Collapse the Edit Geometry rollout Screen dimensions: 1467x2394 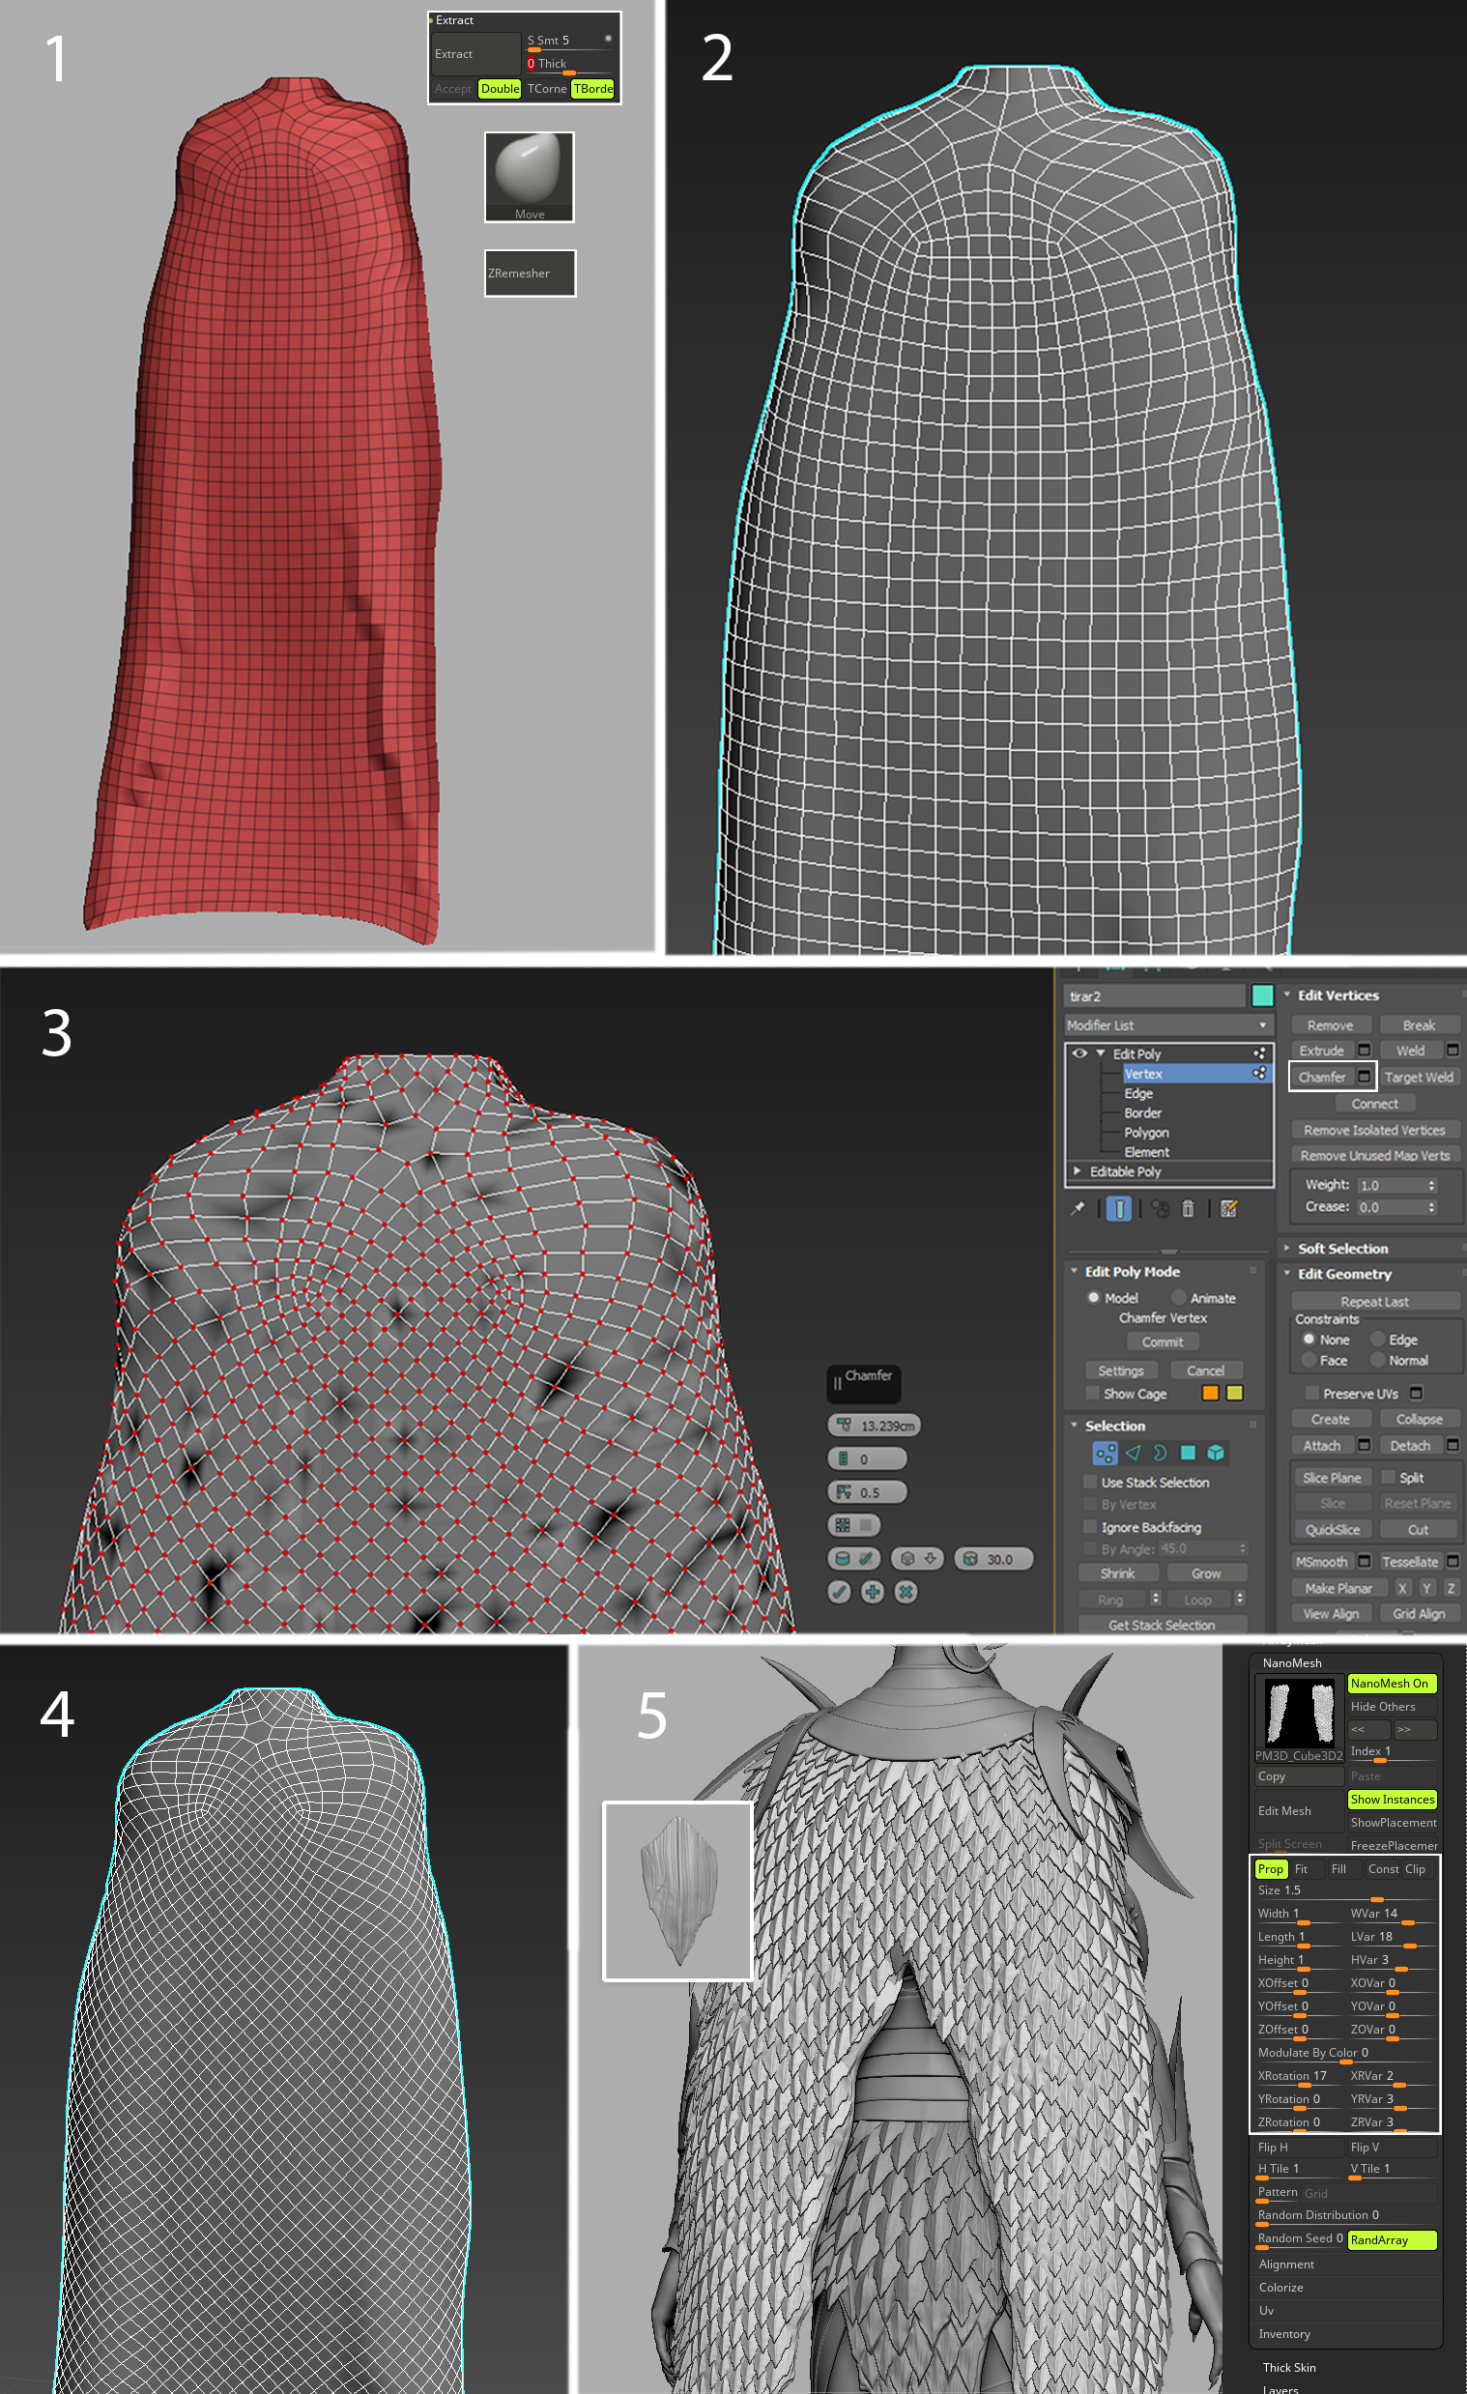[1287, 1274]
